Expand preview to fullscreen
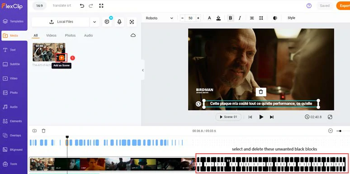Screen dimensions: 350x174 [x=330, y=117]
